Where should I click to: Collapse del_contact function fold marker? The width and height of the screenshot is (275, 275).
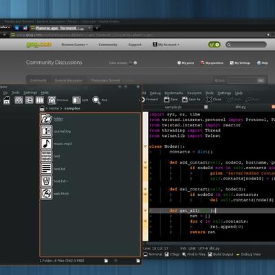point(145,189)
